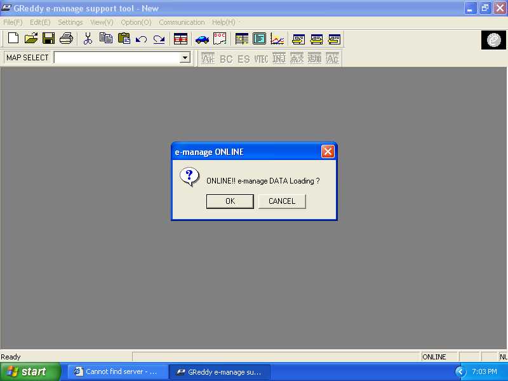The width and height of the screenshot is (508, 381).
Task: Open the File(F) menu
Action: [x=13, y=22]
